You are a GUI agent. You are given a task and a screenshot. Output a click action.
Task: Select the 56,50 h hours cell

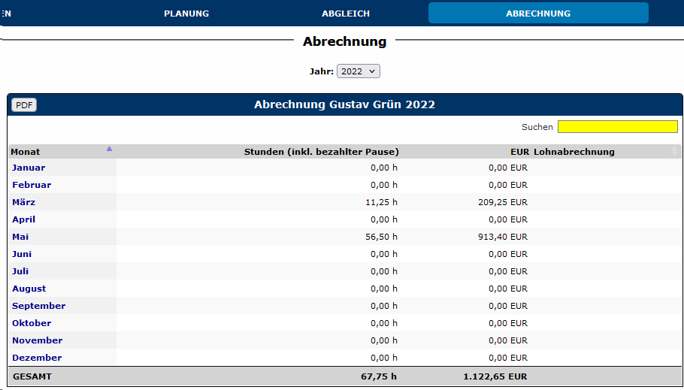pos(381,237)
